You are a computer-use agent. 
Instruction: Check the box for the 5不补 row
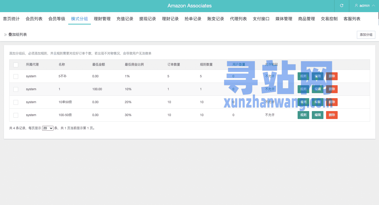tap(16, 76)
